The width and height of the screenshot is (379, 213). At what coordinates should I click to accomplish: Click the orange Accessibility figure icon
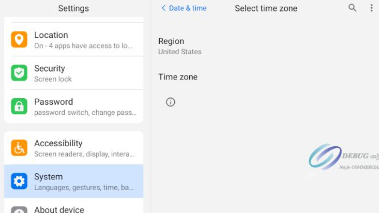(x=19, y=148)
